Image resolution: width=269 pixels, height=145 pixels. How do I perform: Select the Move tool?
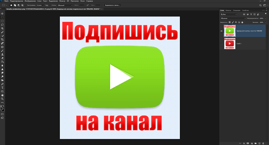tap(2, 13)
